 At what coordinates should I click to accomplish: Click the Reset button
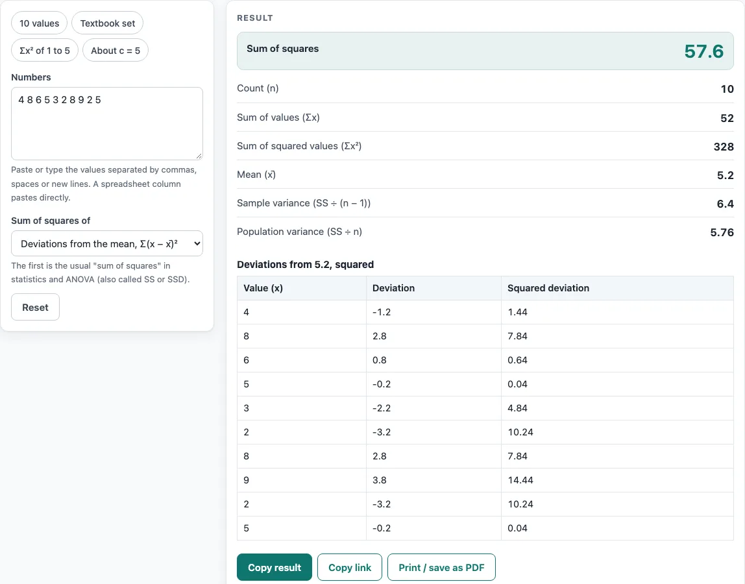pyautogui.click(x=35, y=307)
